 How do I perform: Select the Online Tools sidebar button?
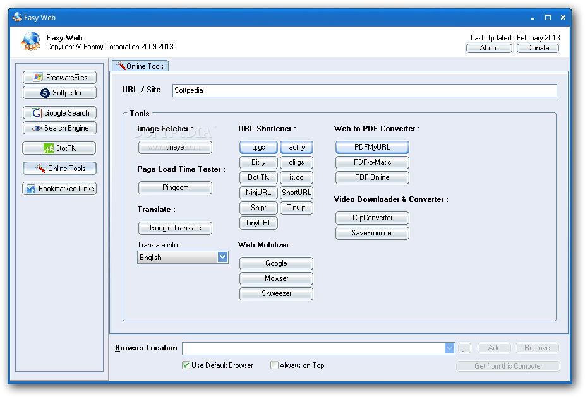pos(59,169)
